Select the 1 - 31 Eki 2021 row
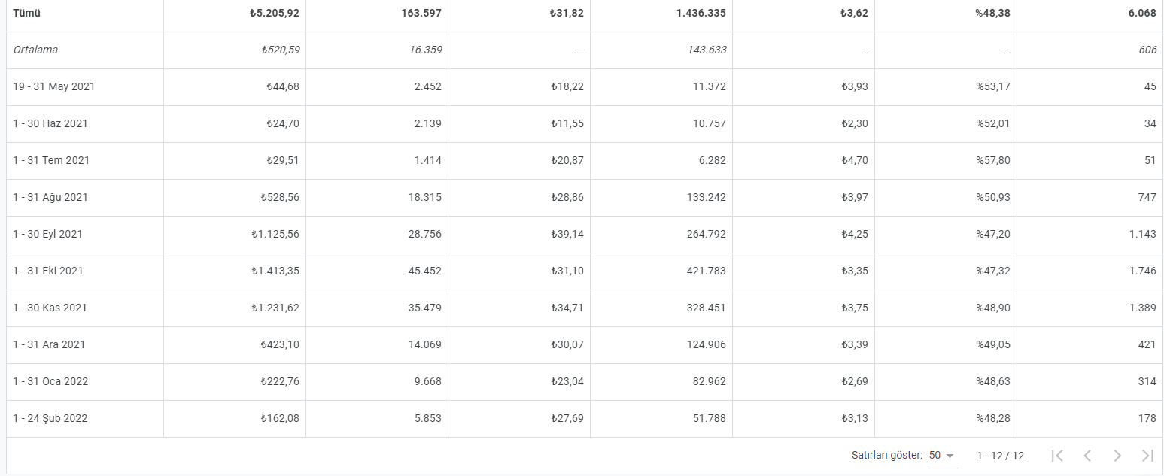Image resolution: width=1164 pixels, height=476 pixels. point(585,271)
